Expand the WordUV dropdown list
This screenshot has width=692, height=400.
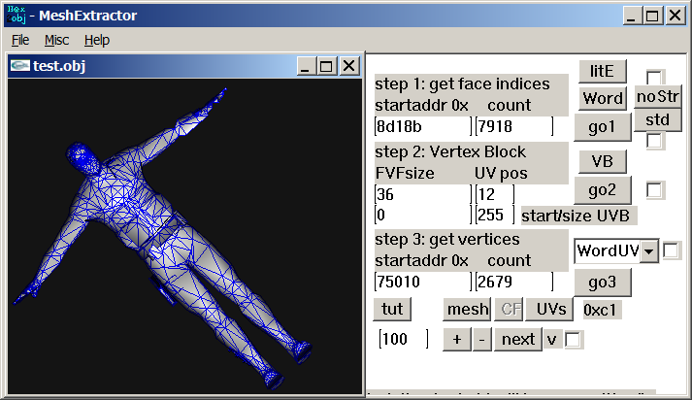click(x=649, y=251)
